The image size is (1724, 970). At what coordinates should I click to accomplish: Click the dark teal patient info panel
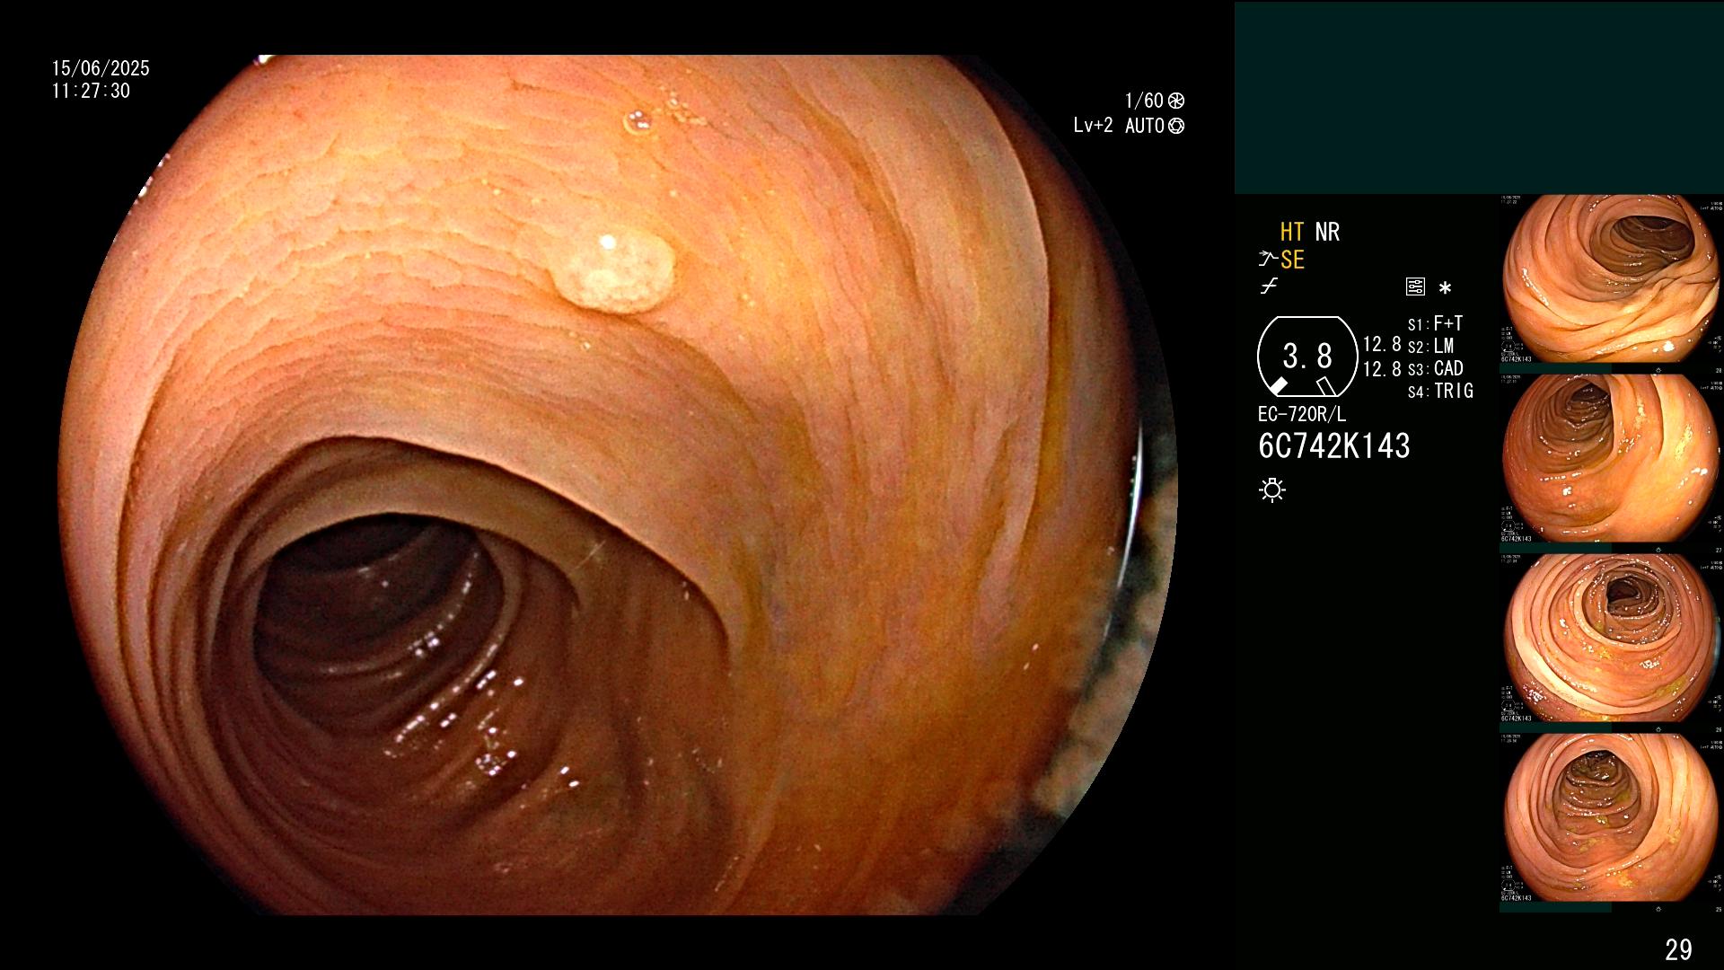(x=1479, y=98)
